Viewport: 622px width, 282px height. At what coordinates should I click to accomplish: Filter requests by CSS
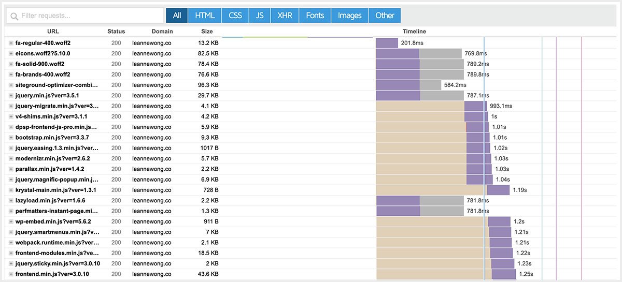pos(235,16)
